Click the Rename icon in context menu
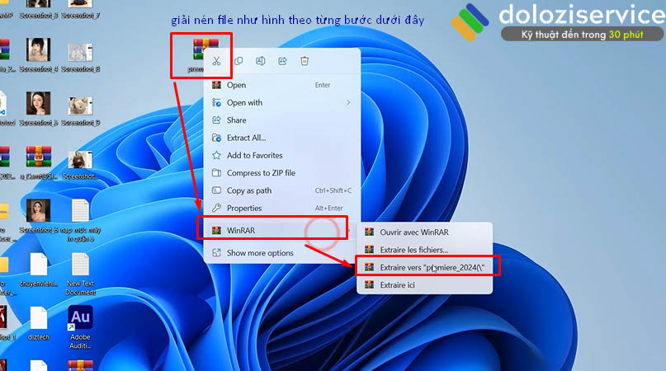This screenshot has width=666, height=371. click(260, 61)
